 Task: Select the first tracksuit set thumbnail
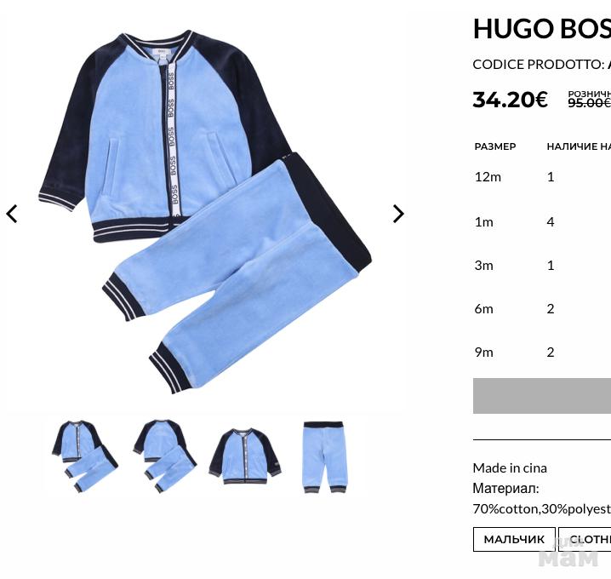click(84, 456)
